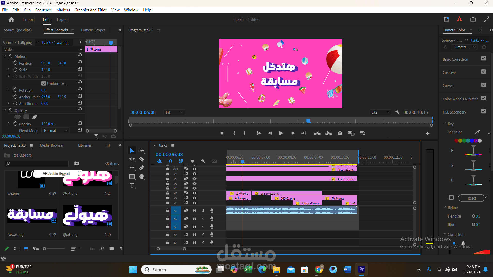Screen dimensions: 493x277
Task: Open the Sequence menu
Action: (x=43, y=10)
